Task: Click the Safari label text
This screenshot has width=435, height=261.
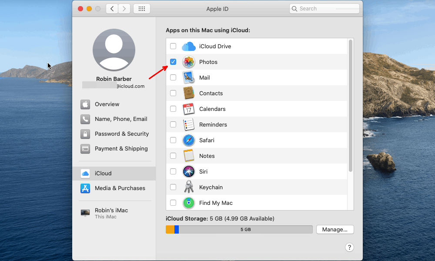Action: tap(207, 141)
